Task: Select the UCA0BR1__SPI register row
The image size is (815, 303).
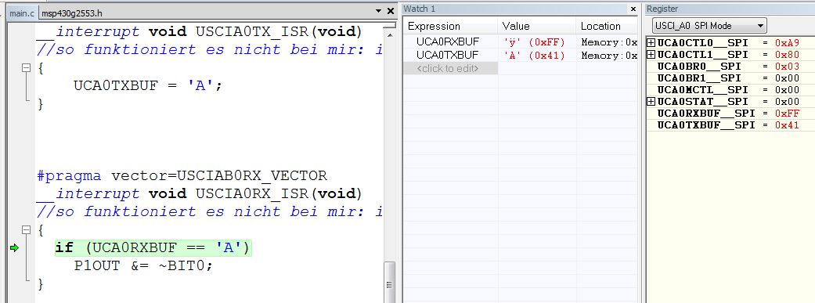Action: click(730, 78)
